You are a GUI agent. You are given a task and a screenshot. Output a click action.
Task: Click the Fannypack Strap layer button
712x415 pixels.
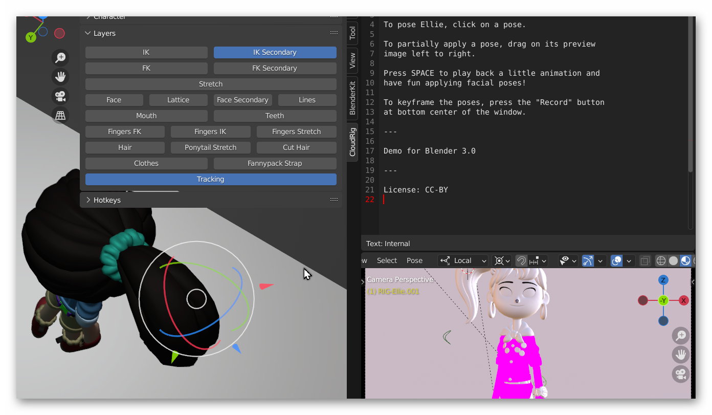275,163
